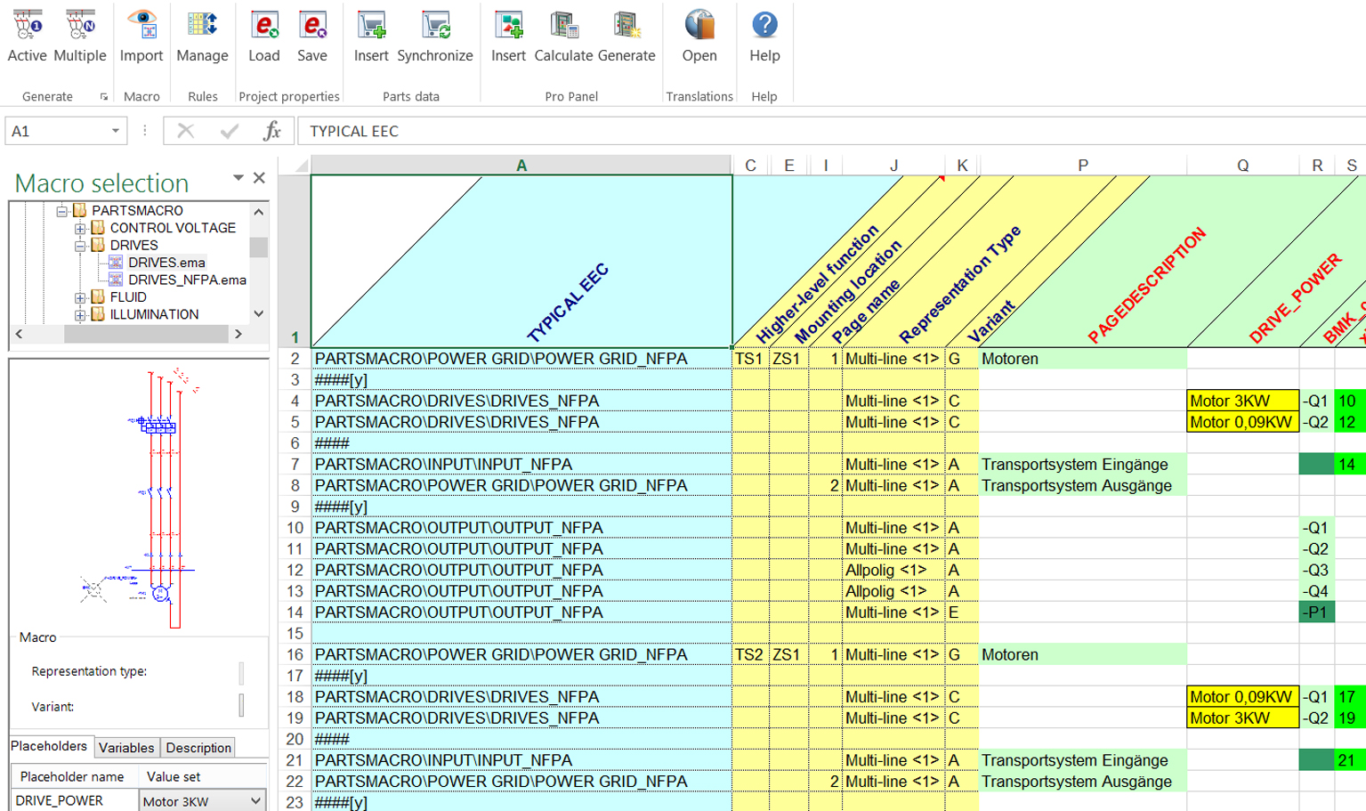Select yellow Motor 3KW cell in row 4
Screen dimensions: 1366x811
(x=1241, y=401)
